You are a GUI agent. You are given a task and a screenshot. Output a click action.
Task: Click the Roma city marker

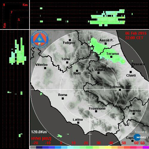pos(63,98)
